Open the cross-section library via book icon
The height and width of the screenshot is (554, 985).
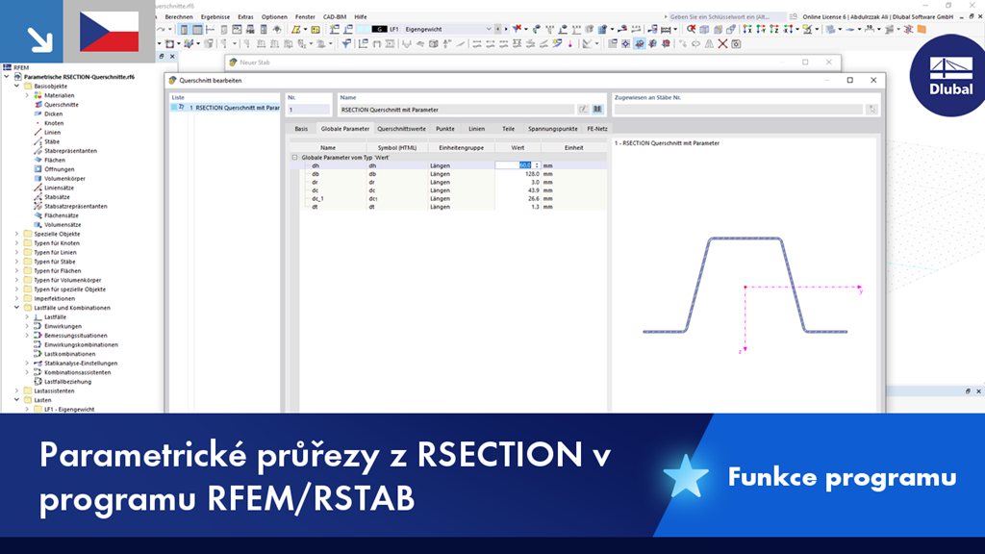pyautogui.click(x=596, y=107)
